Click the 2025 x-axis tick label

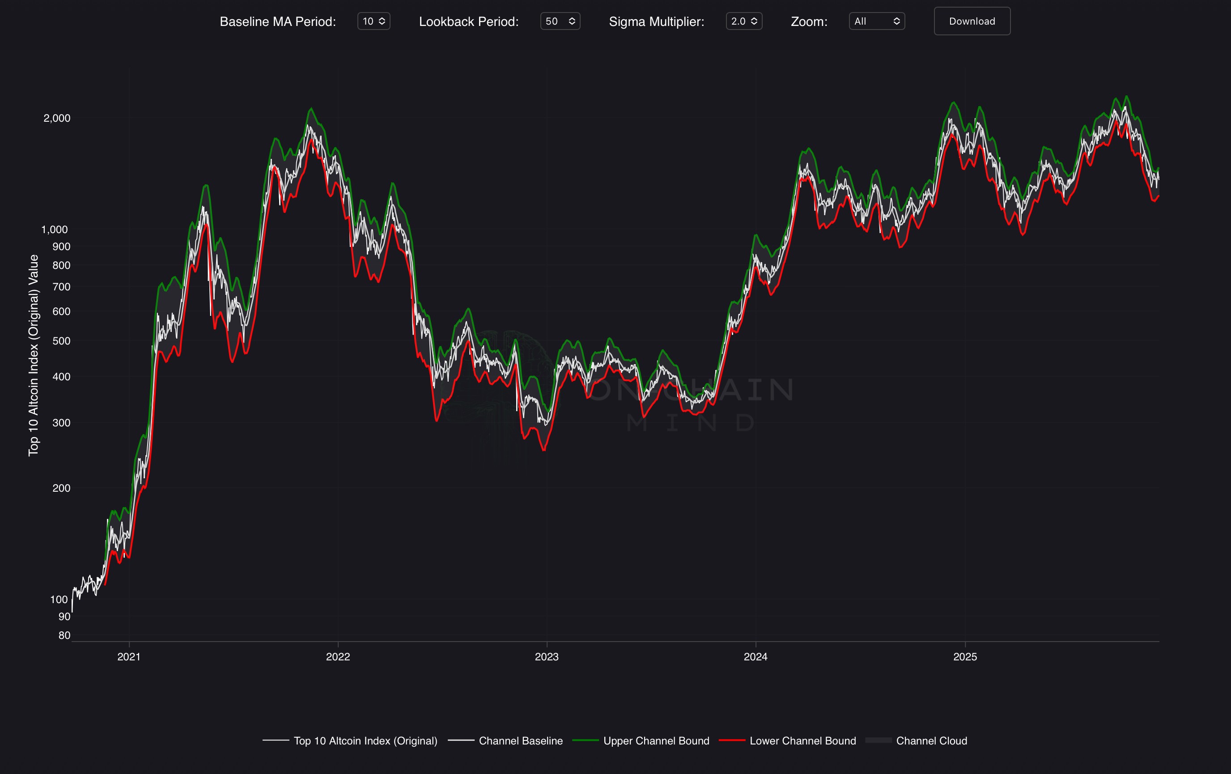click(965, 656)
